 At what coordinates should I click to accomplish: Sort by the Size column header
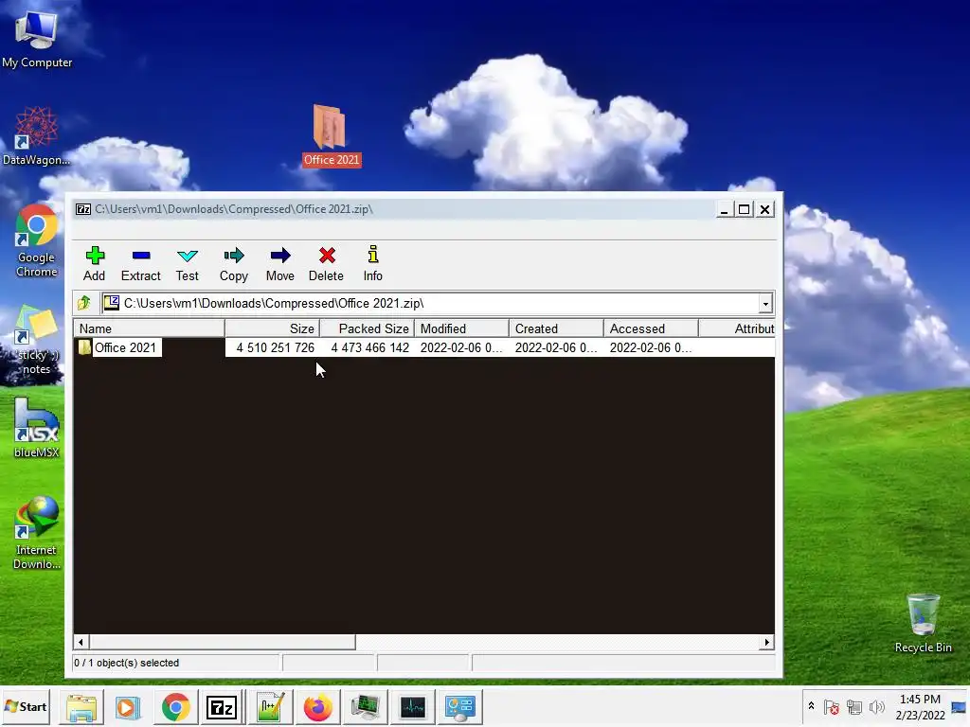coord(272,328)
